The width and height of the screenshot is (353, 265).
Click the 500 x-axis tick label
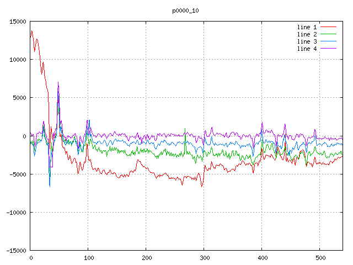click(x=320, y=258)
